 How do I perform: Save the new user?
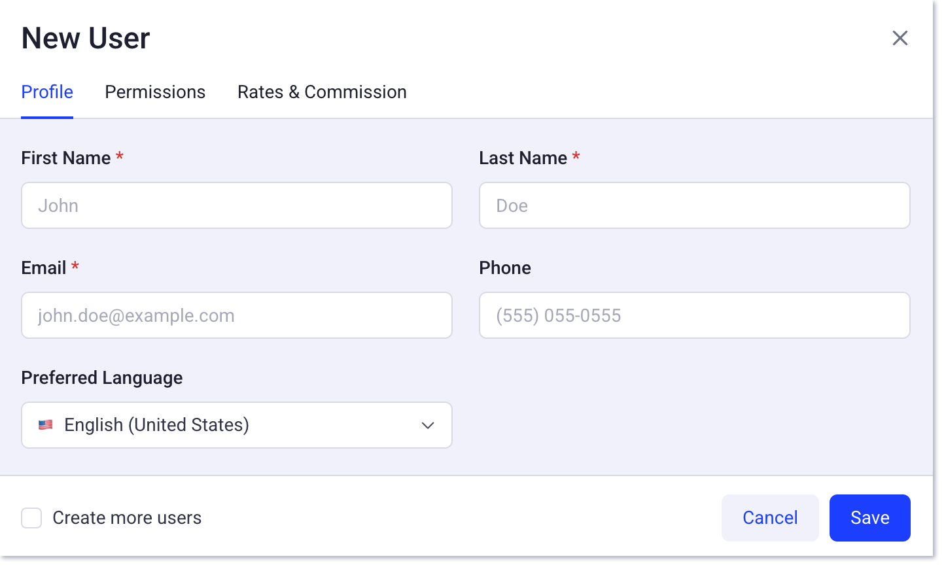pos(870,518)
